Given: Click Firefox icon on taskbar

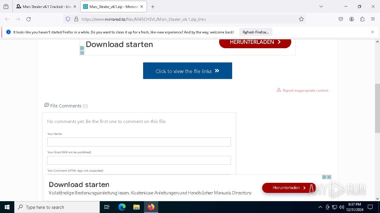Looking at the screenshot, I should coord(151,207).
